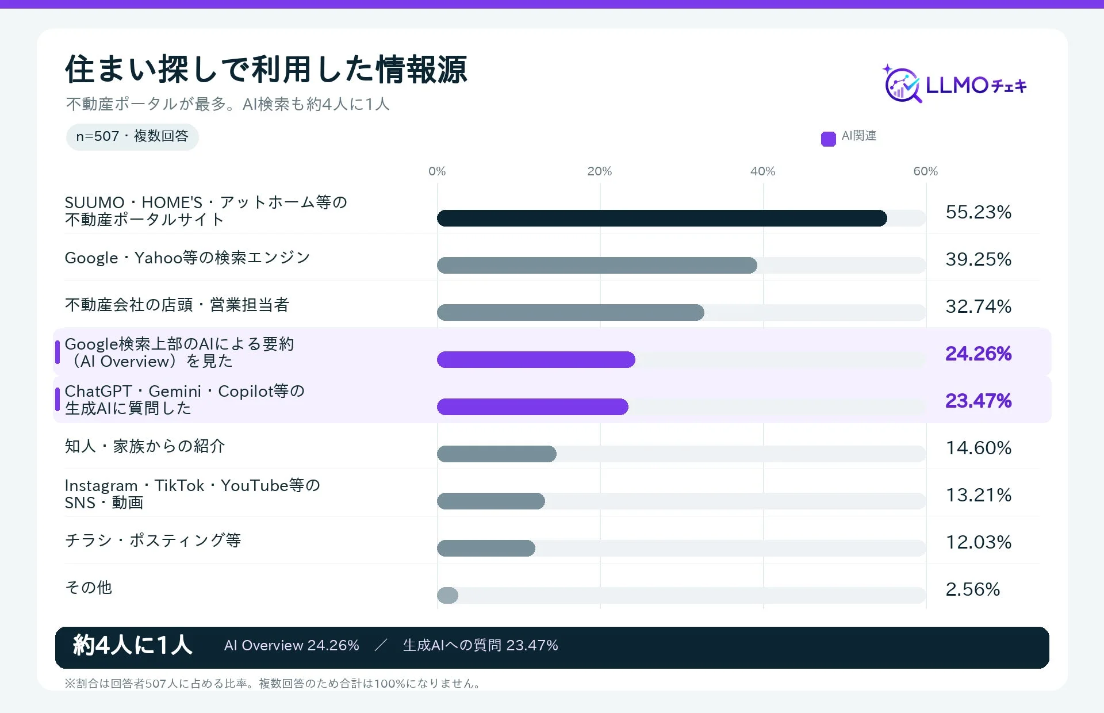Image resolution: width=1104 pixels, height=713 pixels.
Task: Click the purple AI関連 legend swatch
Action: coord(828,139)
